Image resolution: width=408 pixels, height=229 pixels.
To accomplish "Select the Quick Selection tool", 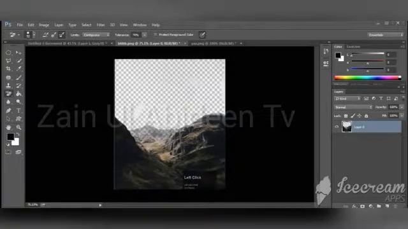I will point(18,61).
